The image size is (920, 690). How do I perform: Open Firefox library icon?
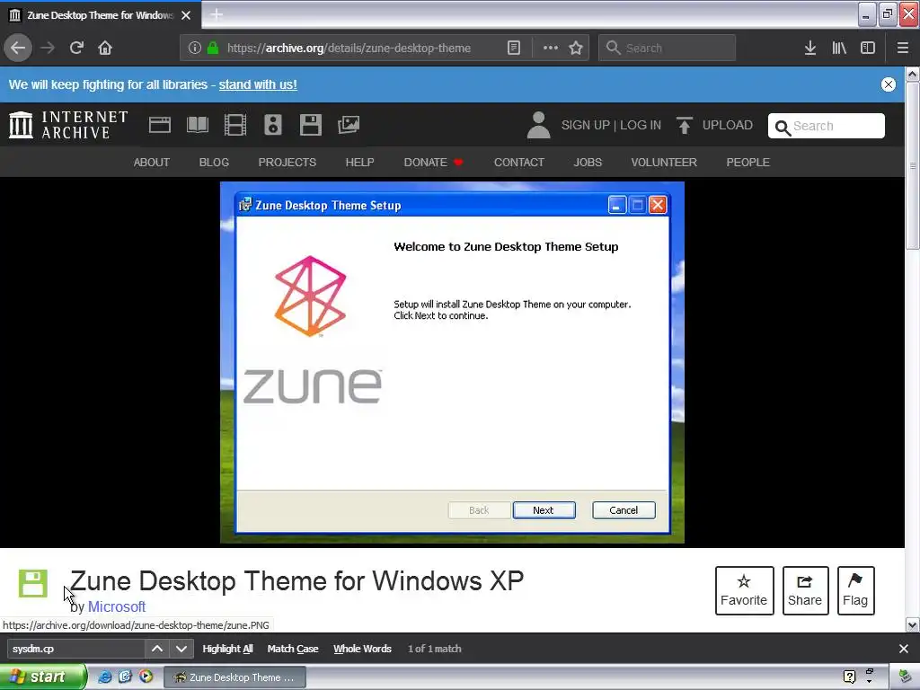[x=839, y=48]
